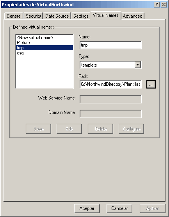
Task: Select the Settings tab
Action: (x=81, y=16)
